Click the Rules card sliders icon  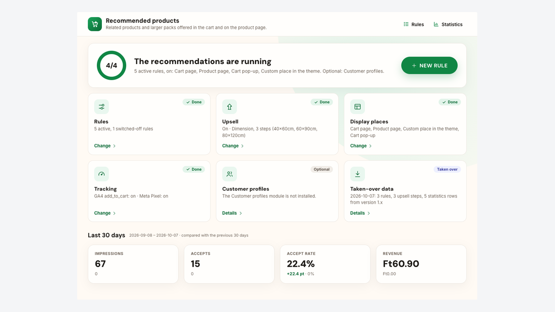tap(101, 106)
